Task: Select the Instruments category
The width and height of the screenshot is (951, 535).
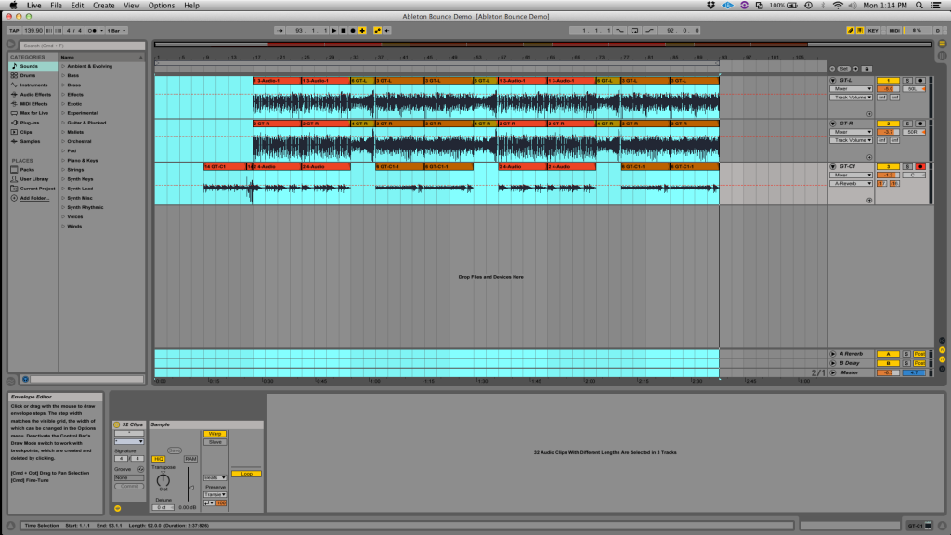Action: click(x=33, y=85)
